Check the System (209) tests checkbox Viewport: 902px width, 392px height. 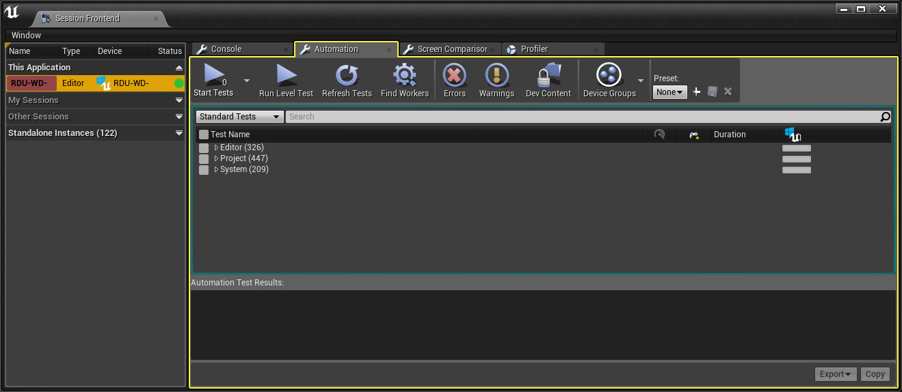(204, 170)
